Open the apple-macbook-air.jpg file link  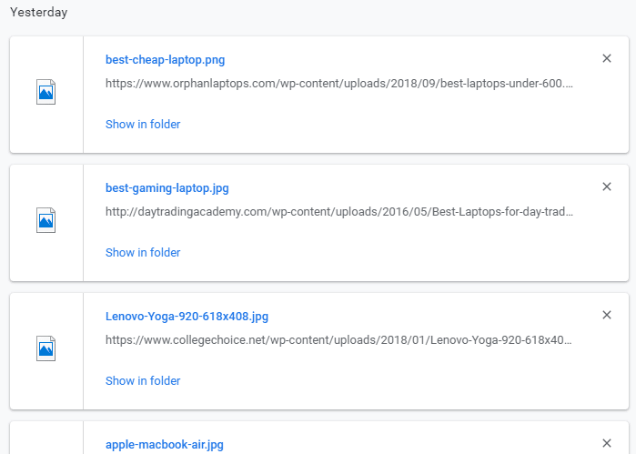tap(164, 445)
